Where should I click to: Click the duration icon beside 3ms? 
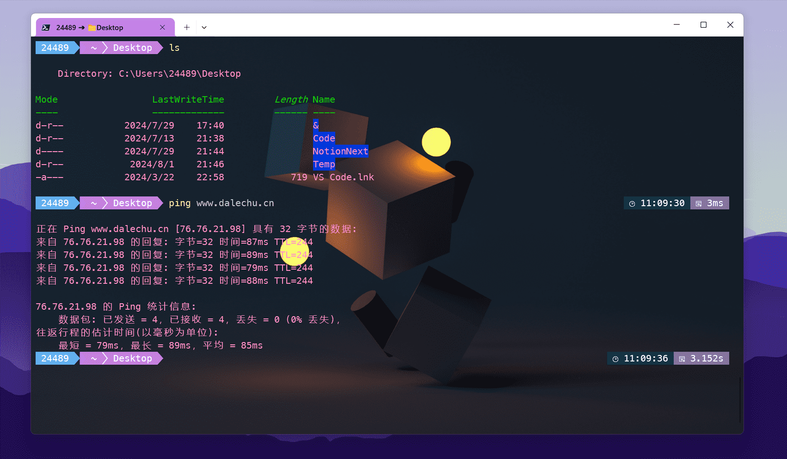pyautogui.click(x=699, y=203)
